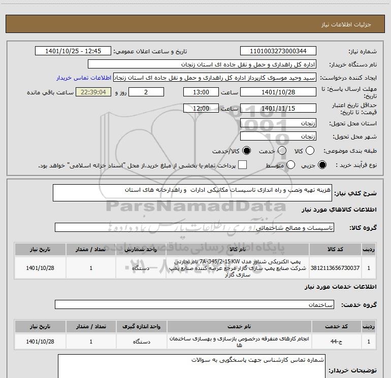
Task: Select the کالا radio button
Action: (310, 151)
